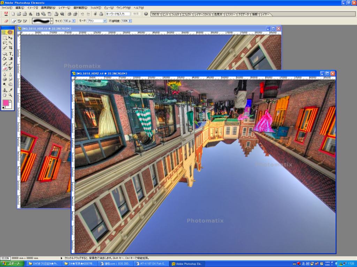
Task: Swap foreground and background colors
Action: coord(11,100)
